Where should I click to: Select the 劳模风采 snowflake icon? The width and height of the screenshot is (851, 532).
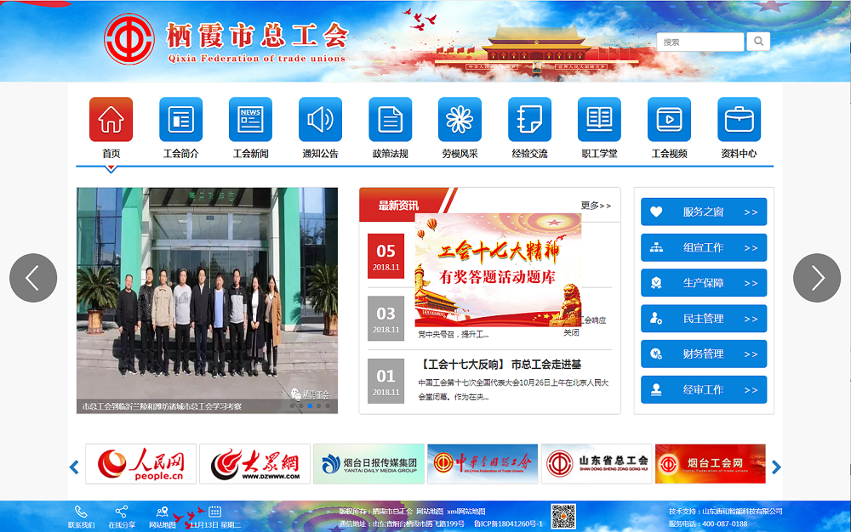[x=460, y=119]
